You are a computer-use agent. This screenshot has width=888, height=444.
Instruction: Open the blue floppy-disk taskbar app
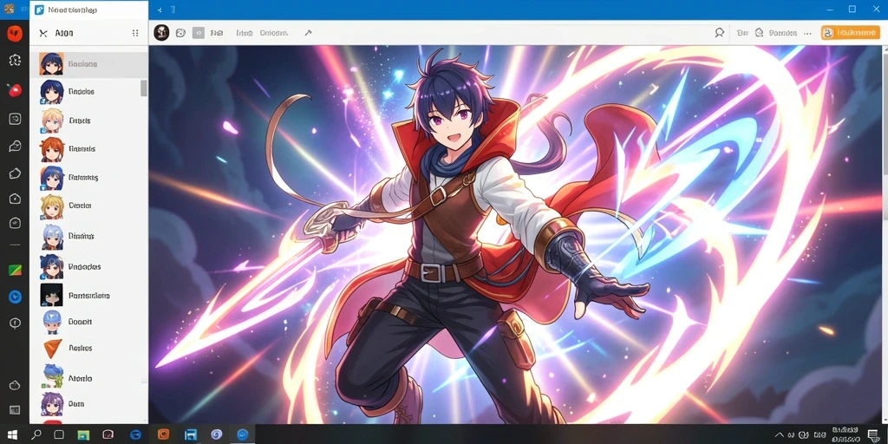pyautogui.click(x=190, y=434)
